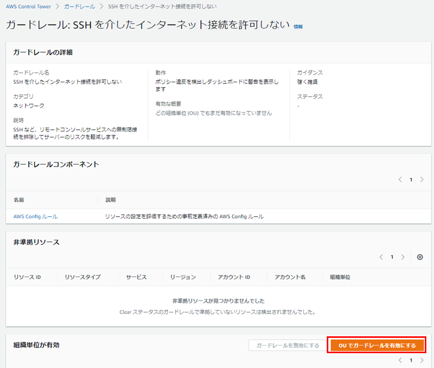
Task: Click the ガイダンス field label
Action: (310, 73)
